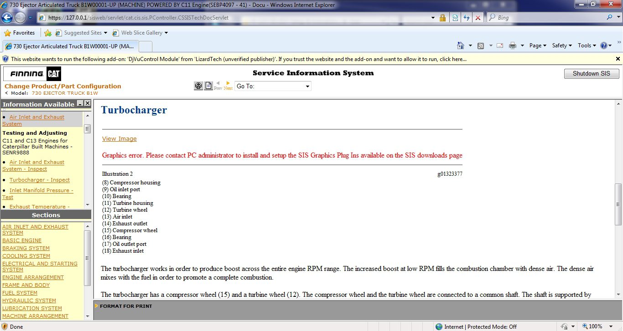
Task: Open Web Slice Gallery dropdown
Action: [x=140, y=33]
